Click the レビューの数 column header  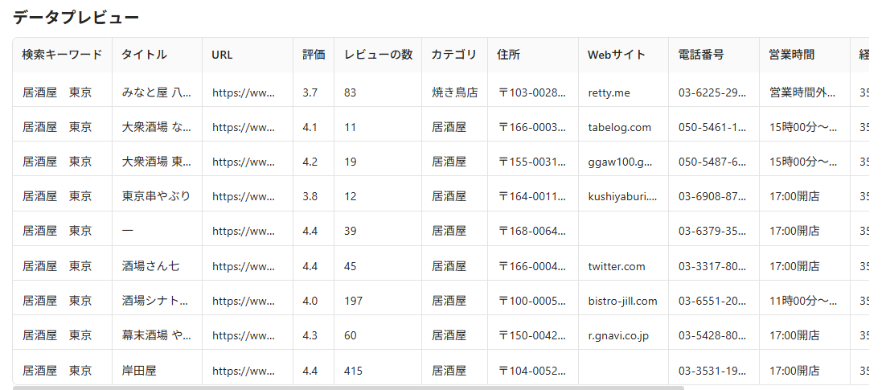[378, 55]
